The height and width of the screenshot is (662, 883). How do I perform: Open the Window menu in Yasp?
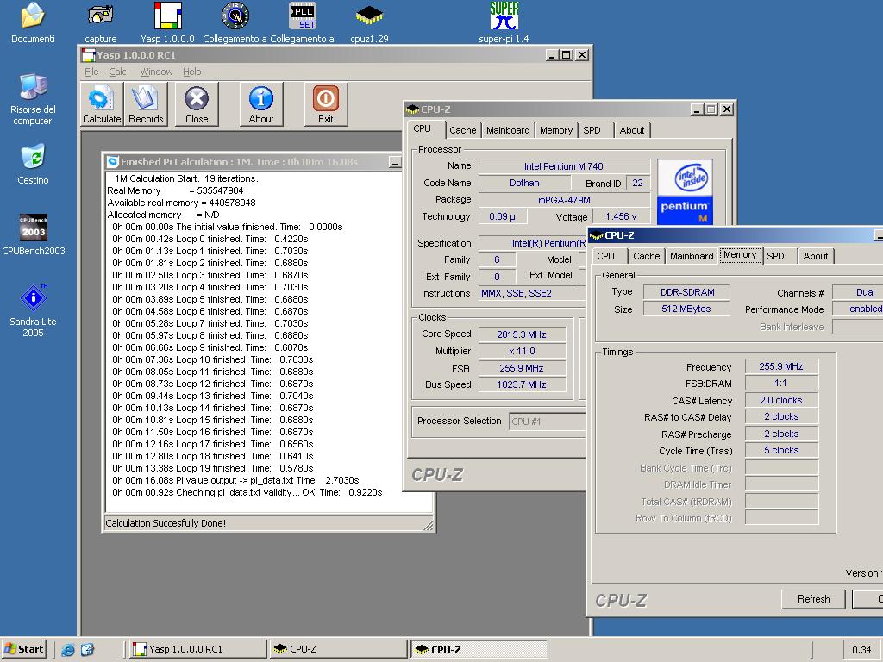coord(156,72)
